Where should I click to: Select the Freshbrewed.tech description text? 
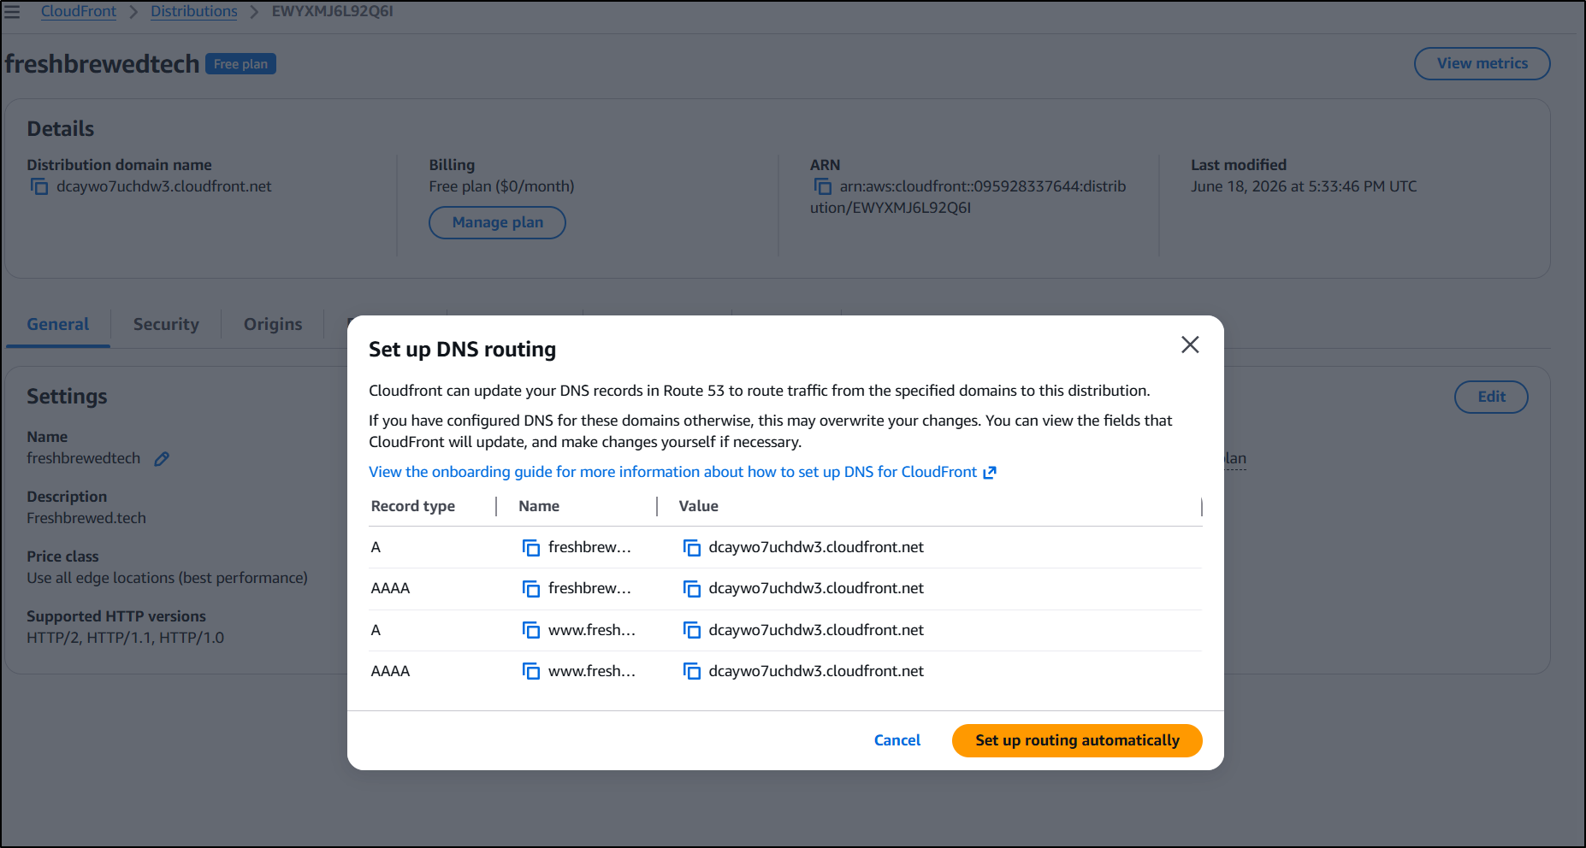click(x=86, y=518)
